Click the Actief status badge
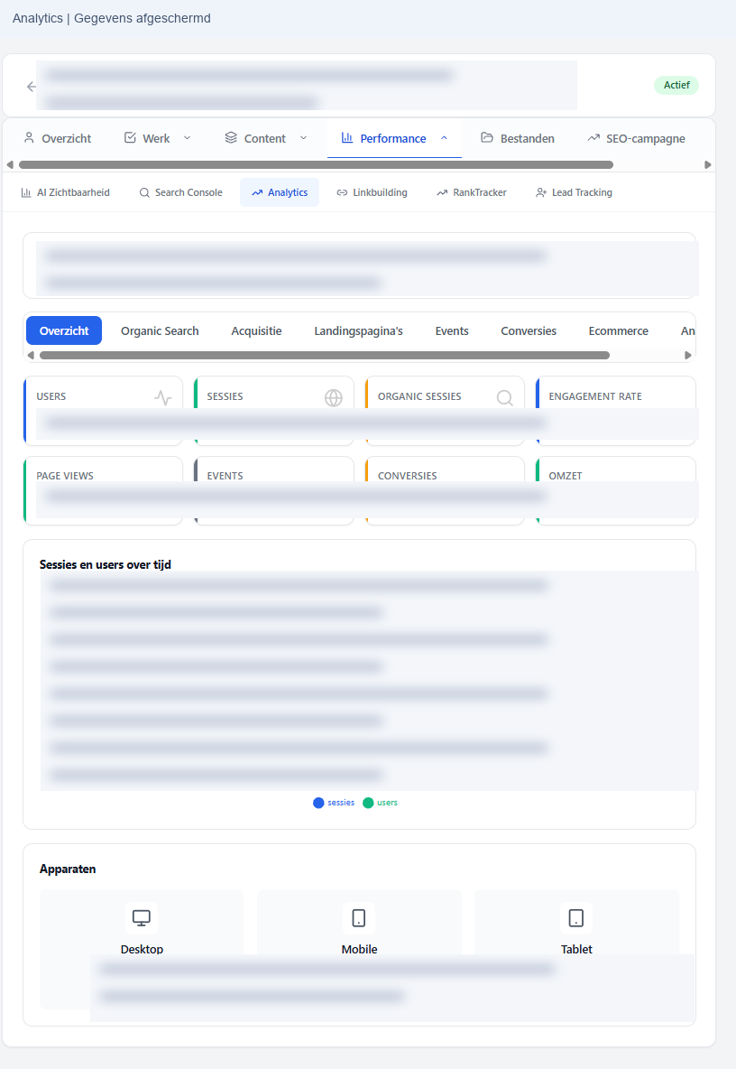The width and height of the screenshot is (736, 1069). tap(676, 85)
